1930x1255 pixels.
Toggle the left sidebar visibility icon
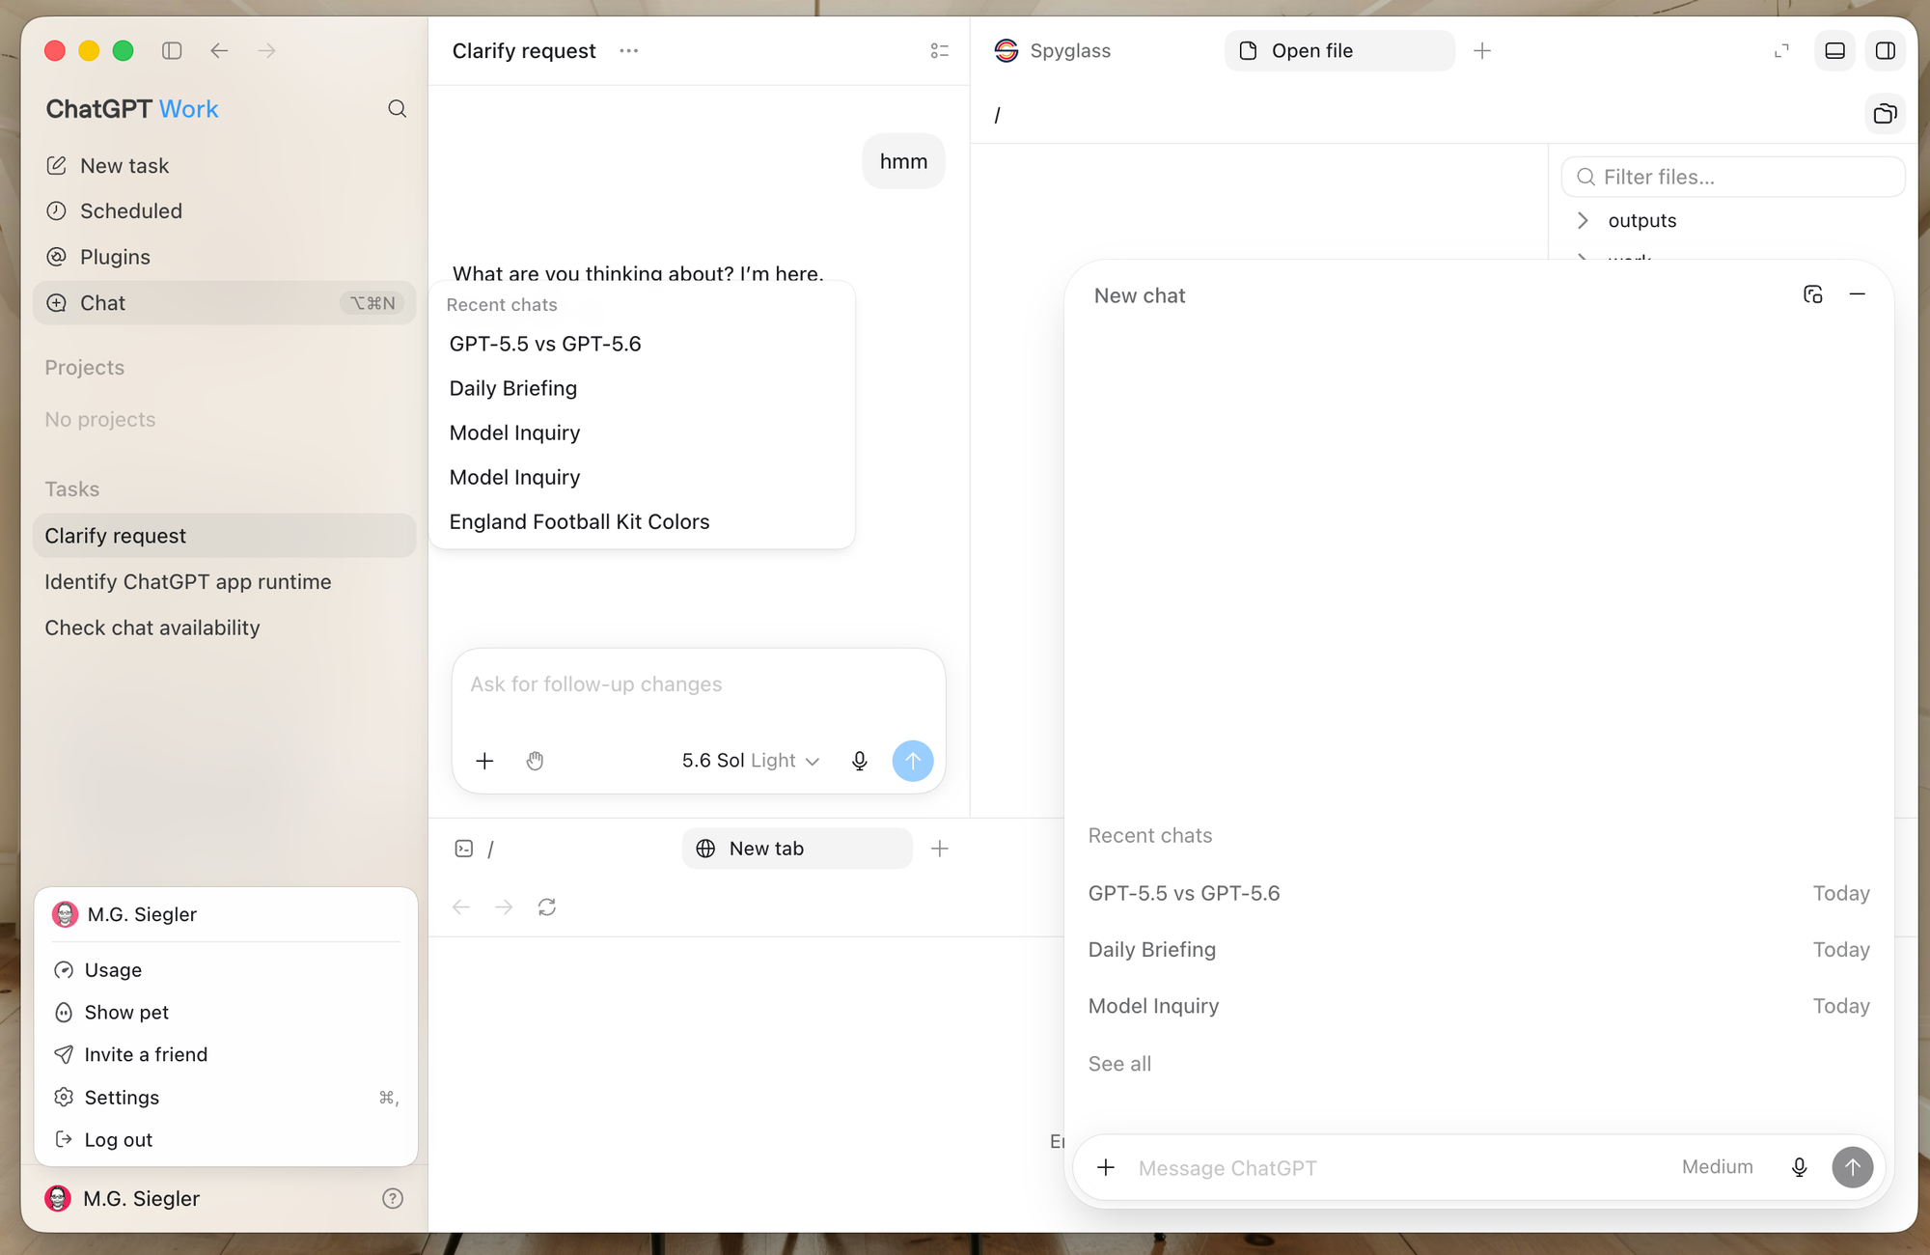[172, 50]
